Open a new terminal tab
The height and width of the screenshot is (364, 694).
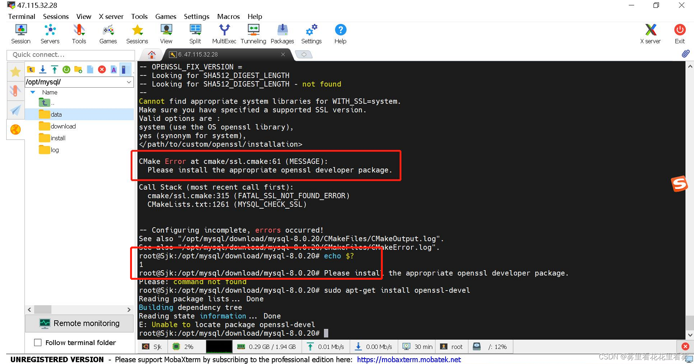(304, 54)
